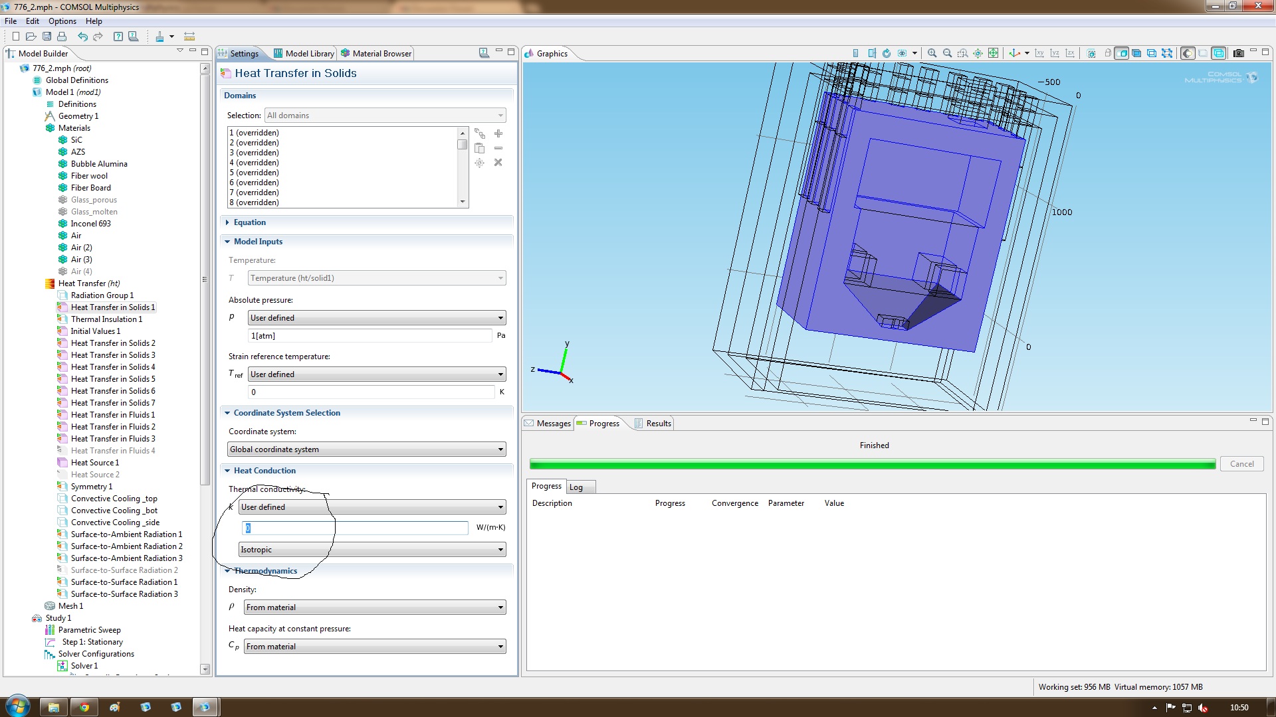
Task: Take a graphics snapshot with camera icon
Action: 1239,53
